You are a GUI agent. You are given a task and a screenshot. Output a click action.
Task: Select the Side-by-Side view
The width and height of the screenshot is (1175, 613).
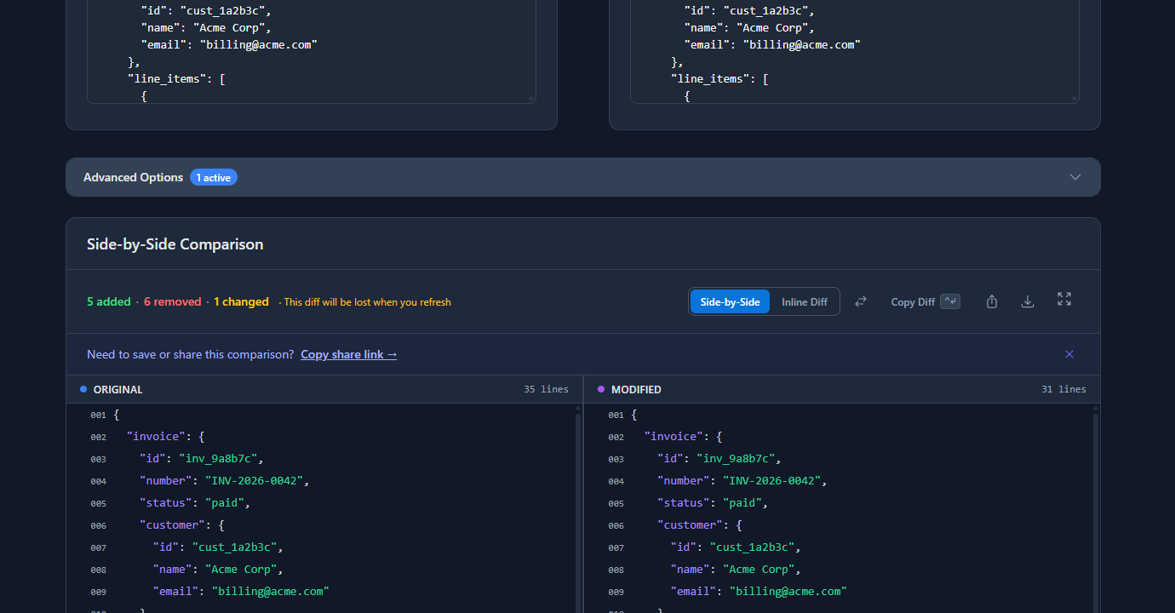point(729,301)
